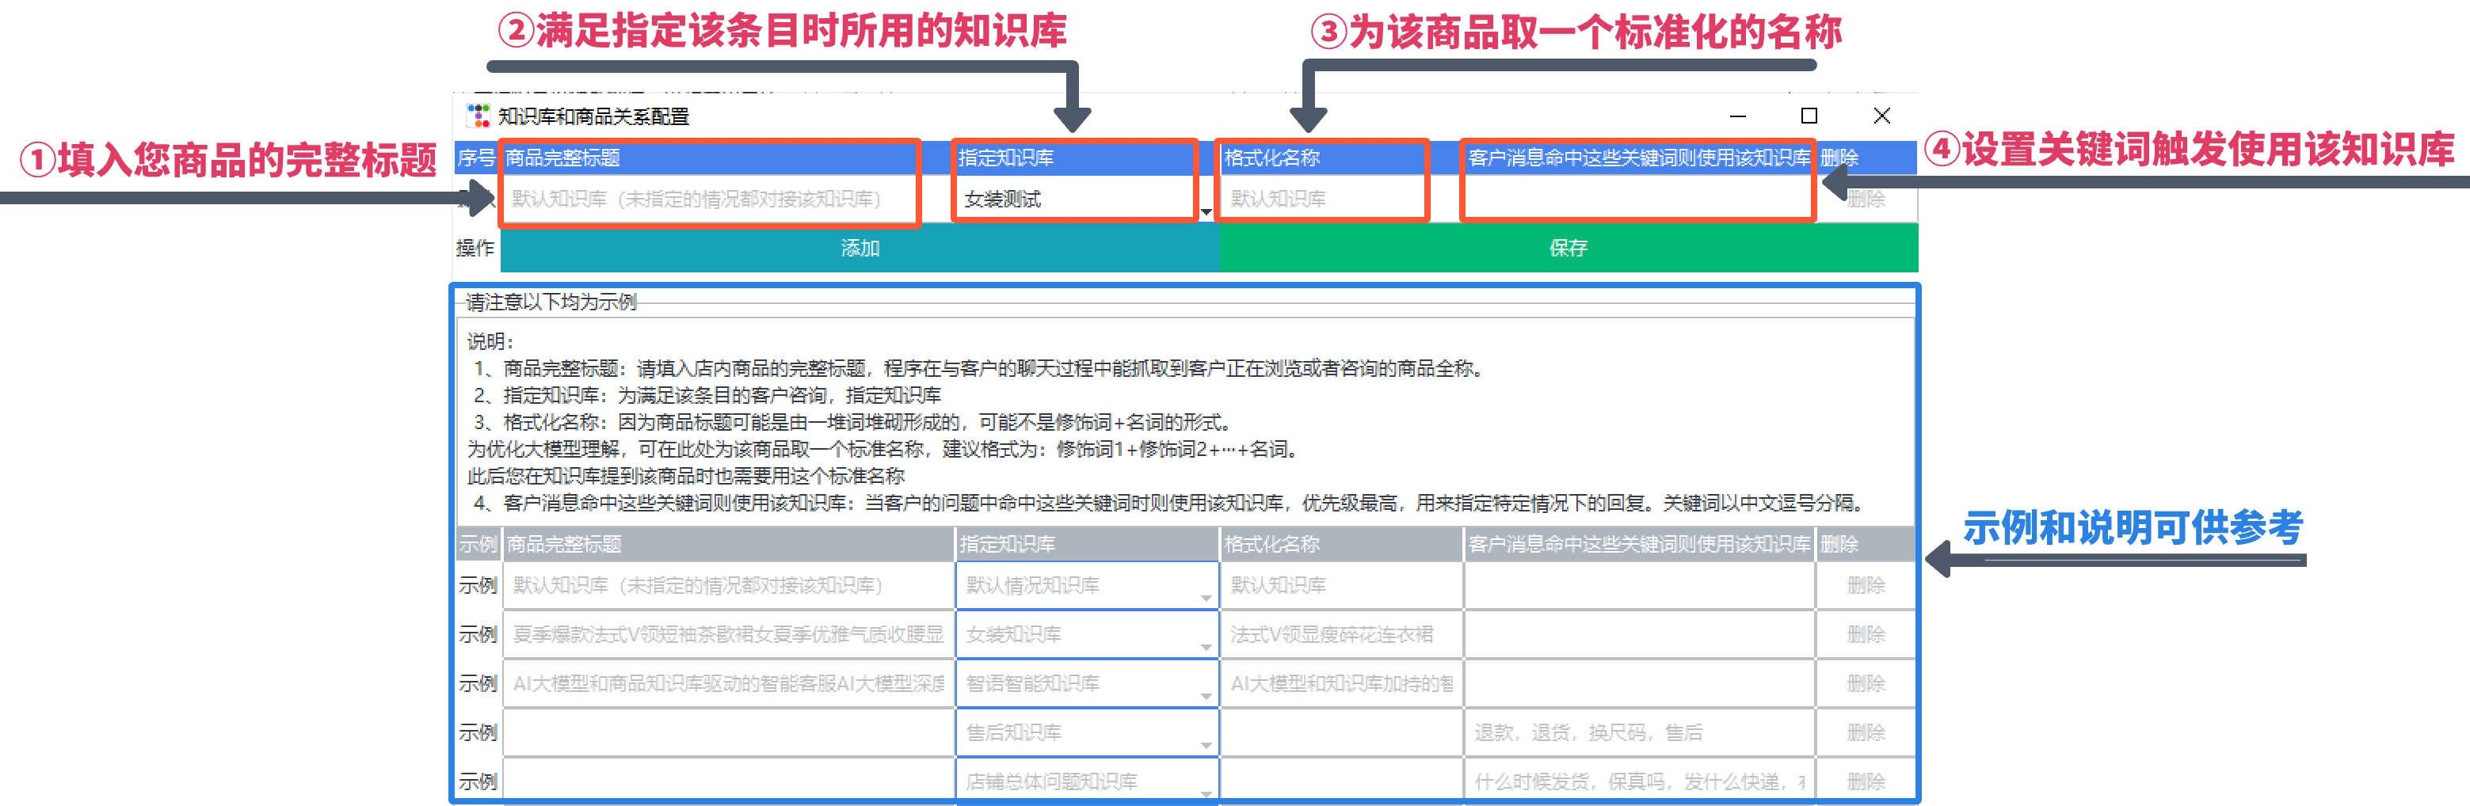Click the 操作 row label
Image resolution: width=2470 pixels, height=806 pixels.
[x=475, y=249]
